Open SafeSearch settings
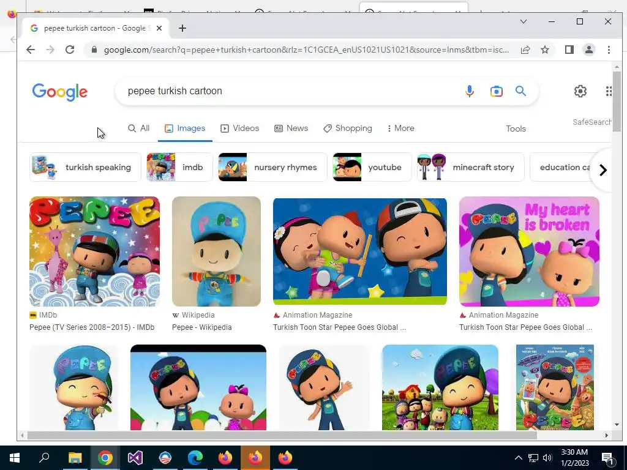 tap(591, 122)
